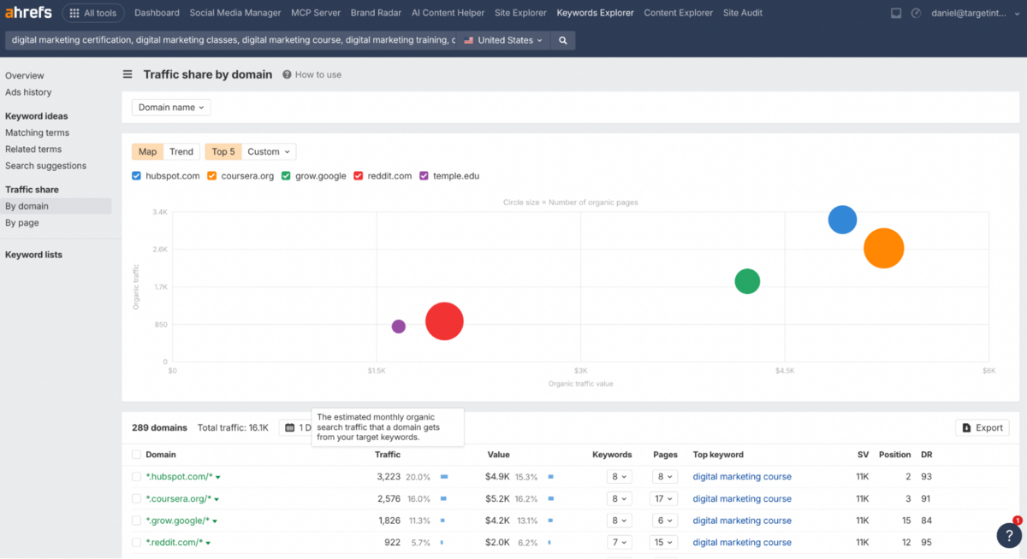
Task: Open the United States country selector
Action: coord(503,40)
